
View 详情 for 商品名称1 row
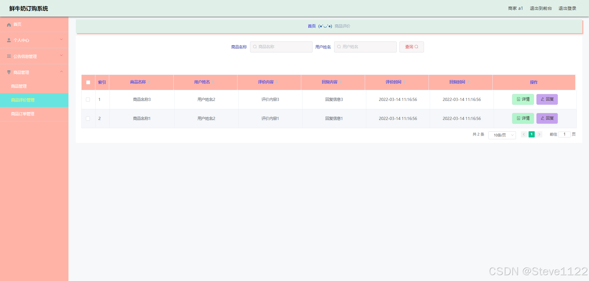523,118
